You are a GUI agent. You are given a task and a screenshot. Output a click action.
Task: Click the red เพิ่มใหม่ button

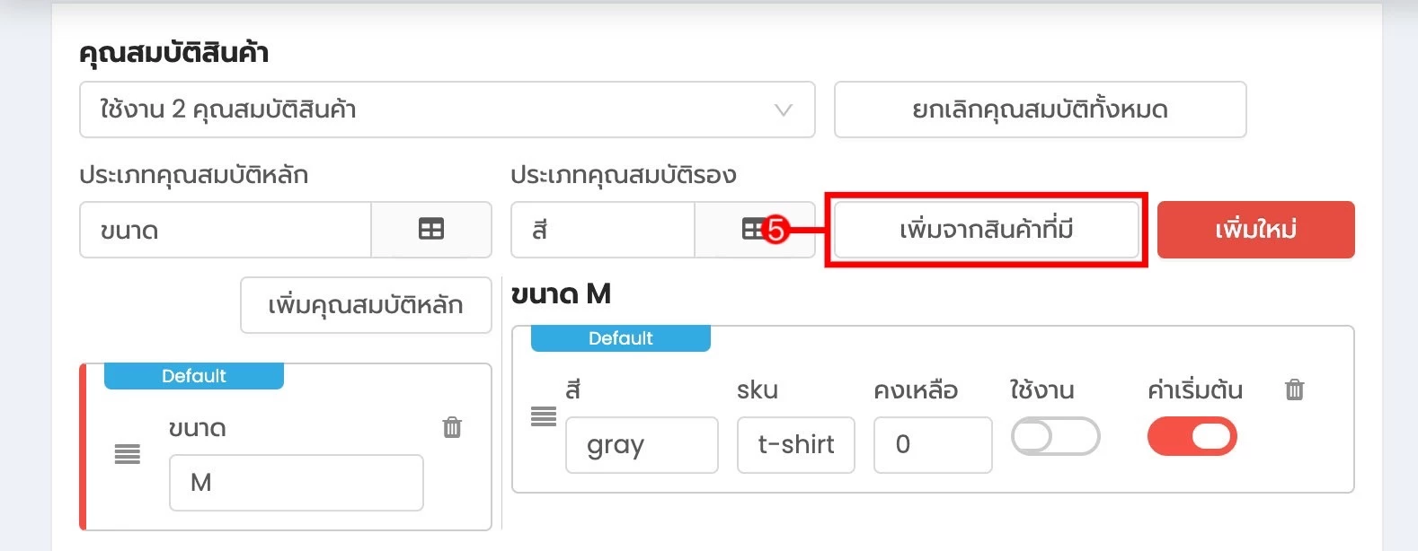pos(1256,230)
